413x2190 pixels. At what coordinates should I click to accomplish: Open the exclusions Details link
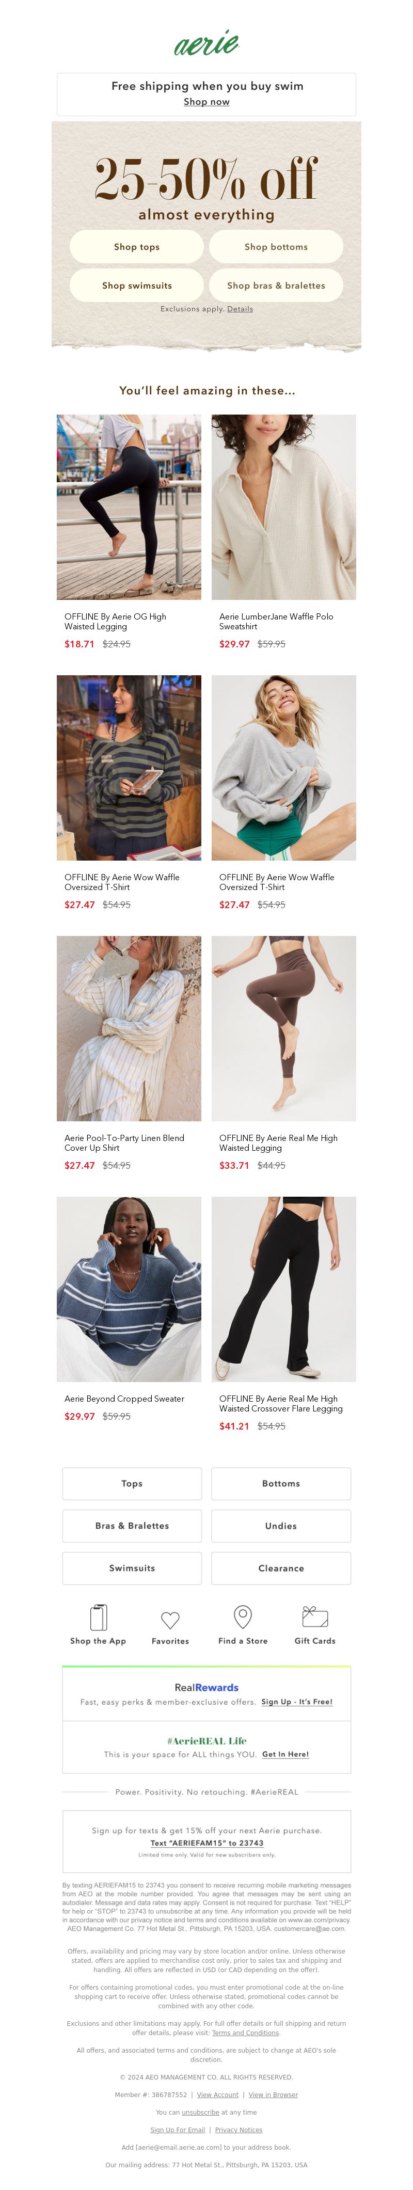[240, 309]
